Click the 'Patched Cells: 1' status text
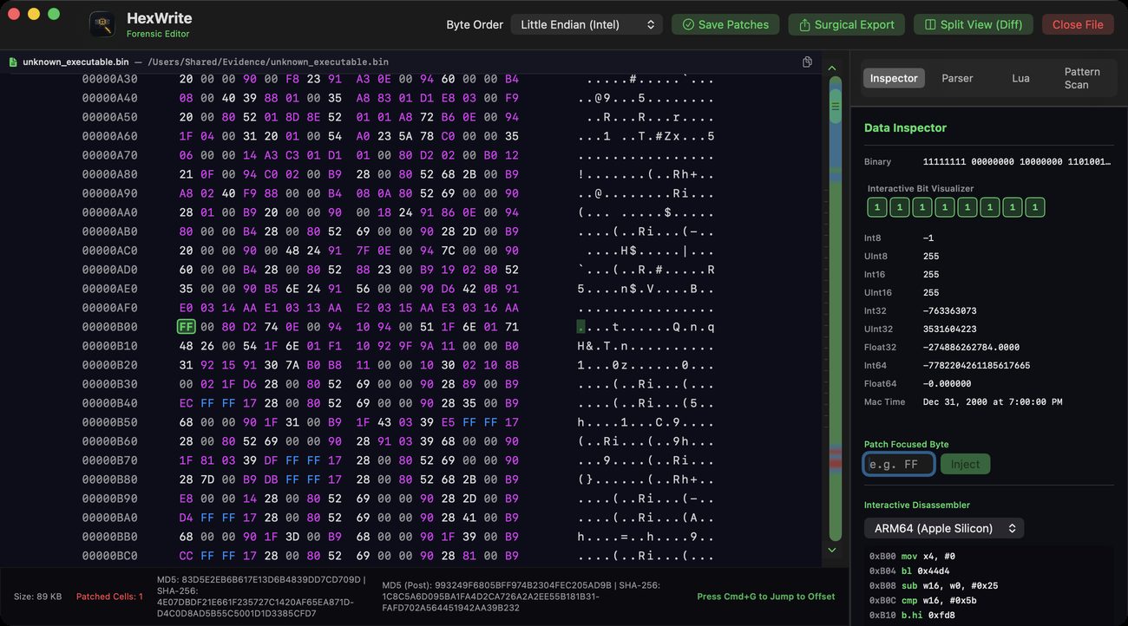Viewport: 1128px width, 626px height. click(x=109, y=597)
